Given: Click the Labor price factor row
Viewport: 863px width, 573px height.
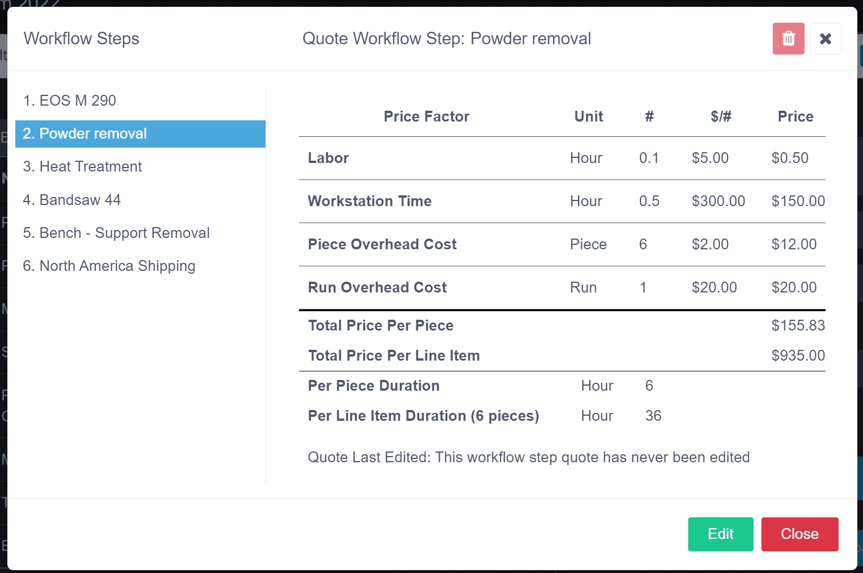Looking at the screenshot, I should click(329, 158).
